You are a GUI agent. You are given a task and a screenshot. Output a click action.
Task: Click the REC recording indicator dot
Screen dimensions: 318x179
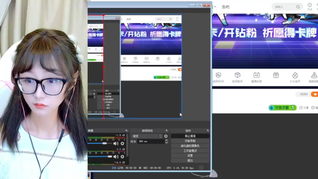tap(140, 168)
